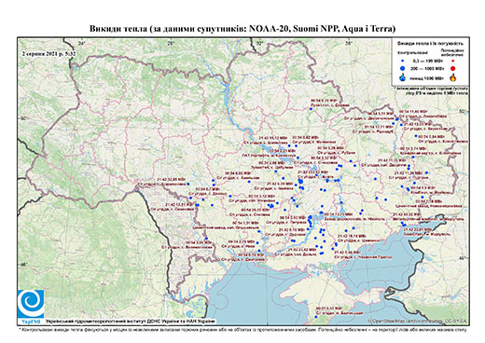Open the OpenStreetMap contributors attribution
The image size is (485, 343).
point(418,321)
